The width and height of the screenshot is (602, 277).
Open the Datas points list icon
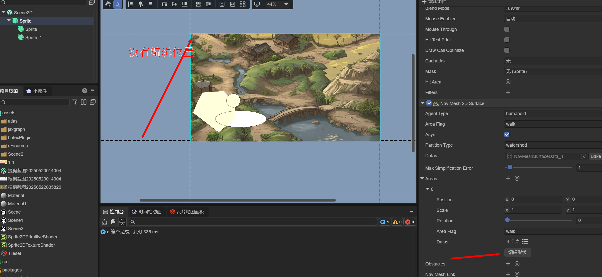point(525,241)
